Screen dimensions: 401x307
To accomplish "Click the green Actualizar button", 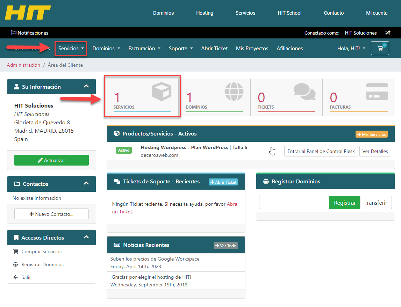I will pyautogui.click(x=51, y=160).
